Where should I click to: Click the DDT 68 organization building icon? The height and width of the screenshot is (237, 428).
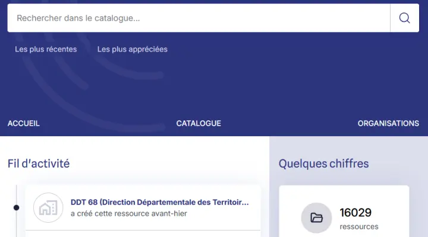48,208
